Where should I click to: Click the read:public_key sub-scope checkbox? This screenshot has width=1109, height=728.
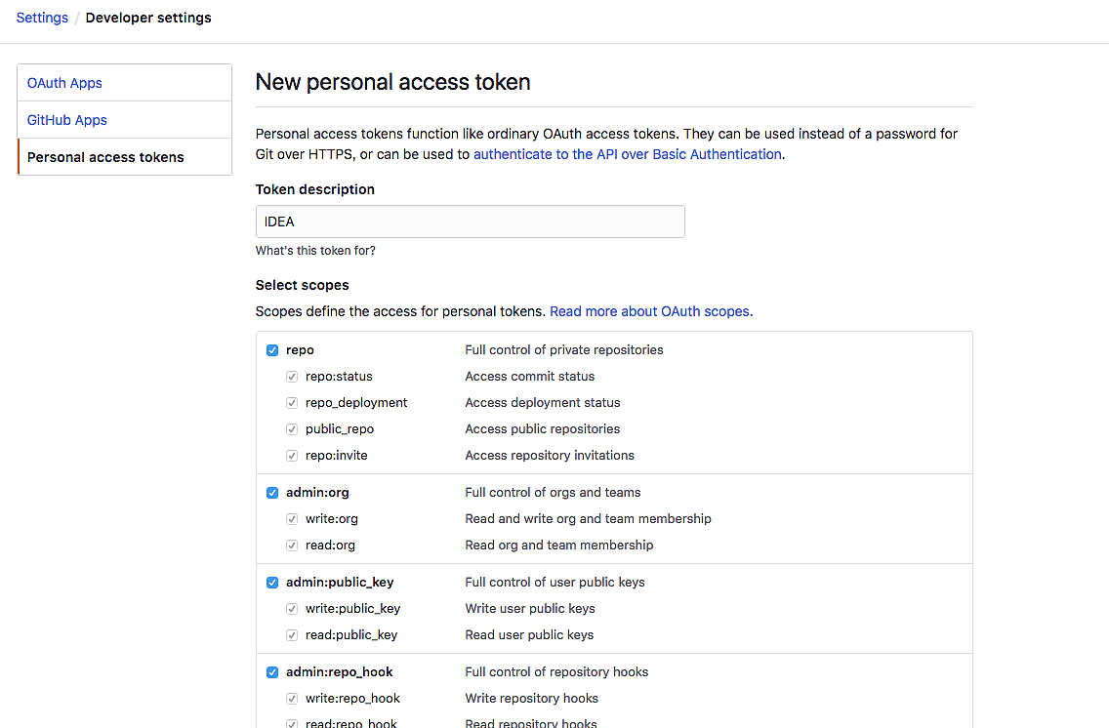pos(292,635)
